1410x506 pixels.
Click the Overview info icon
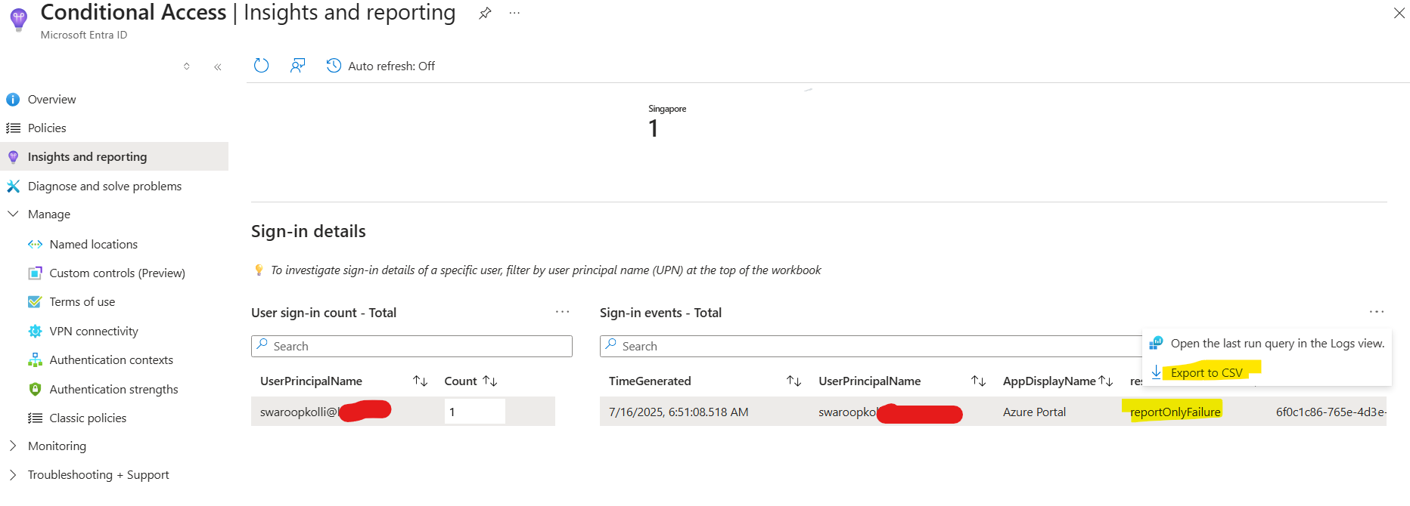pos(13,99)
